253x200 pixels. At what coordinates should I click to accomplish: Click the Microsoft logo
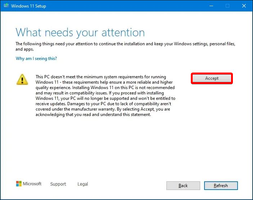(29, 184)
